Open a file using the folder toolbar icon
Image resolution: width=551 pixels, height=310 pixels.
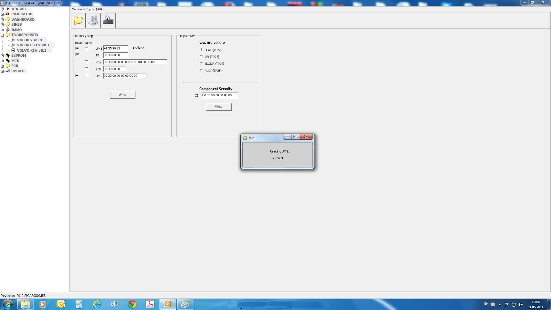tap(78, 20)
